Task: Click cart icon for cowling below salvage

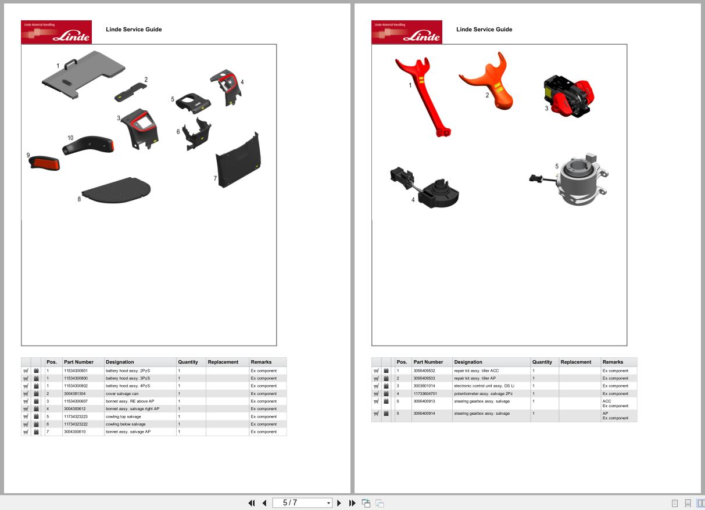Action: pos(26,424)
